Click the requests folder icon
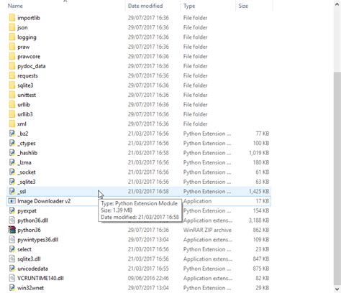341x293 pixels. [x=12, y=75]
